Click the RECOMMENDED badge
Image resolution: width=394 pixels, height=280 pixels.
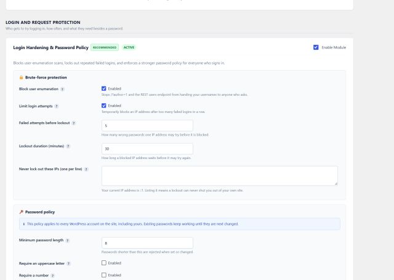coord(105,47)
